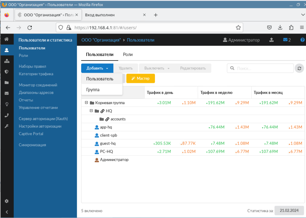Open the Добавить dropdown button
Image resolution: width=306 pixels, height=218 pixels.
[x=97, y=68]
